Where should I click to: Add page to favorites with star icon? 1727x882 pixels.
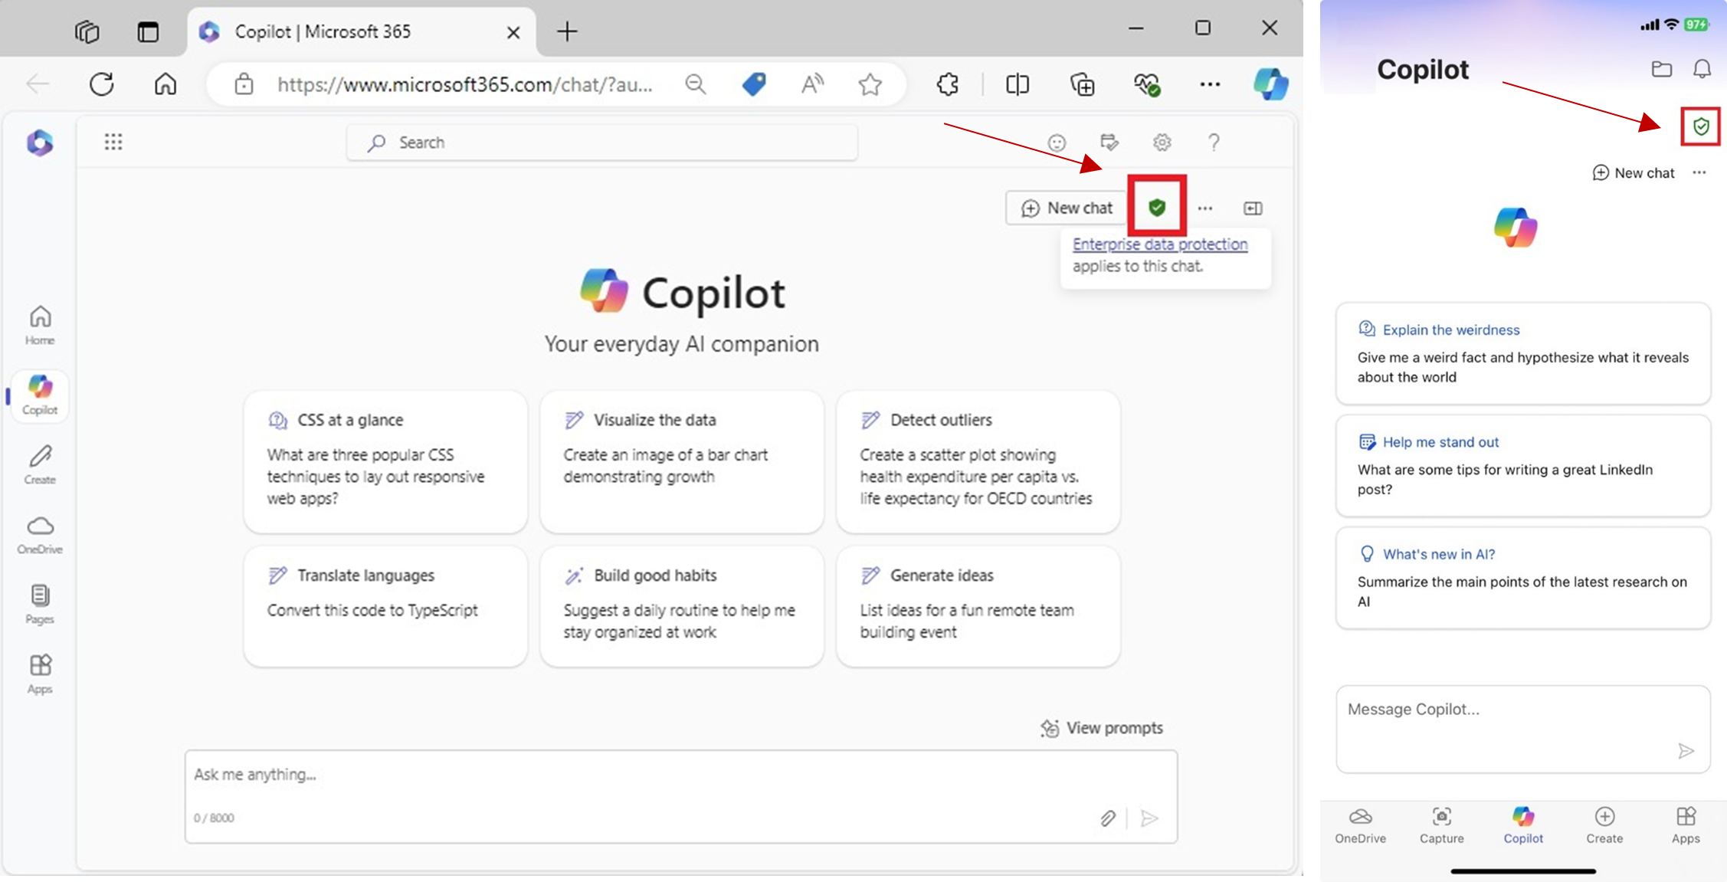pyautogui.click(x=870, y=84)
